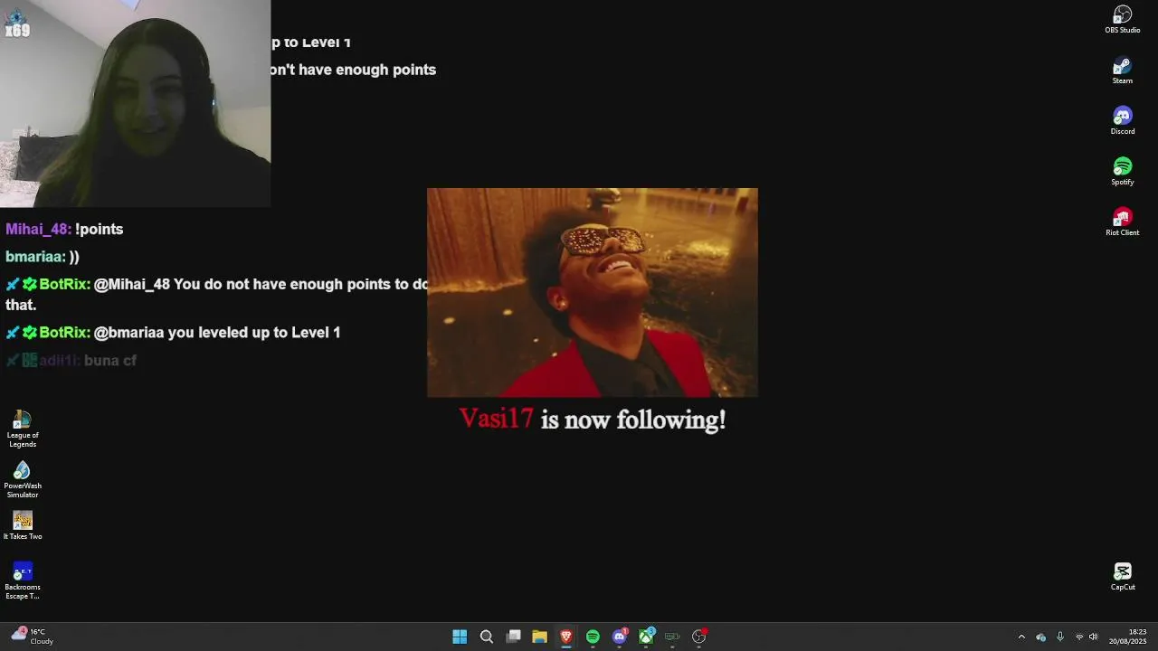Click the x69 badge on the webcam overlay
Viewport: 1158px width, 651px height.
[x=17, y=25]
